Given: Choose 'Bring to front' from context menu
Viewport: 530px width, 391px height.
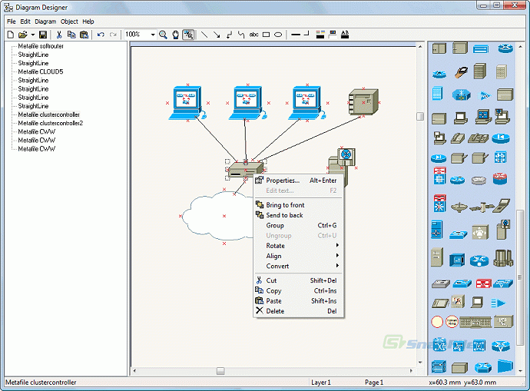Looking at the screenshot, I should (285, 205).
